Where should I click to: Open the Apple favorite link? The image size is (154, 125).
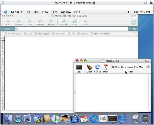(x=28, y=34)
